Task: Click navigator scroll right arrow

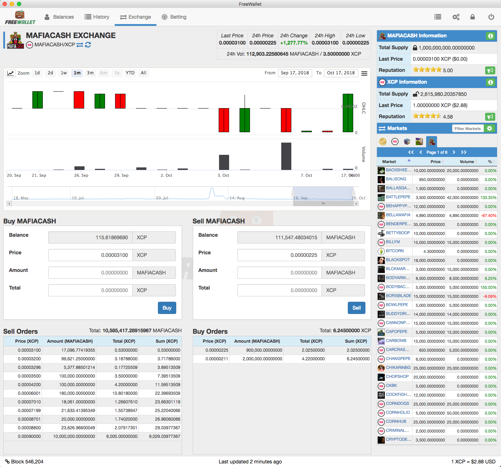Action: click(x=356, y=203)
